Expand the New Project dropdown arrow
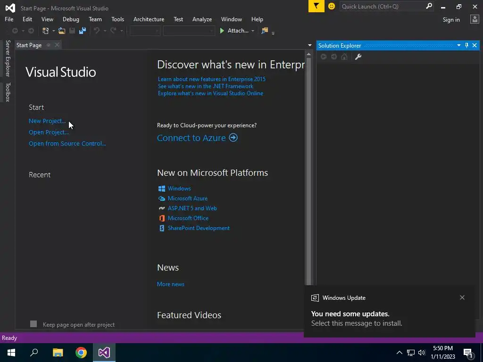483x362 pixels. click(53, 31)
